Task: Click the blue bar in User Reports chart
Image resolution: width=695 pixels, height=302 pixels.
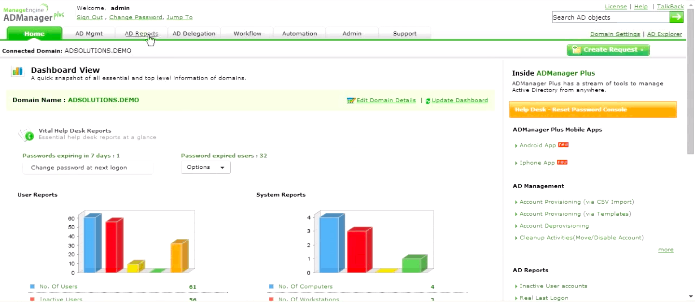Action: (x=92, y=244)
